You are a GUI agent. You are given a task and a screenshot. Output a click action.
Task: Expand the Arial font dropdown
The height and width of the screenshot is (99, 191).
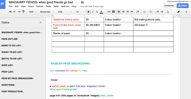[65, 12]
